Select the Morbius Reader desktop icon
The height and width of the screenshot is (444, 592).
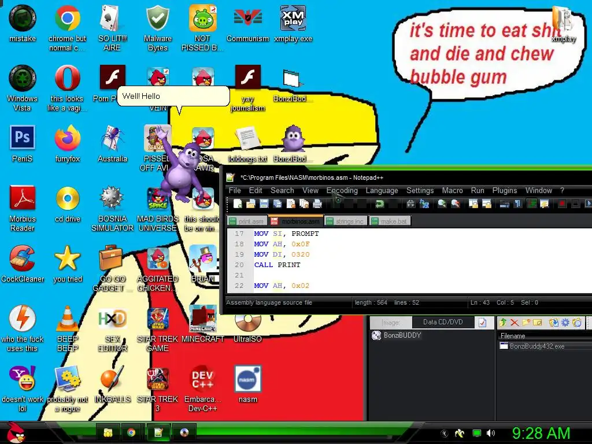point(23,208)
